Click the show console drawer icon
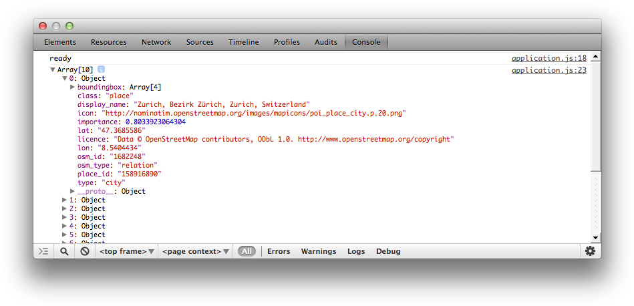 coord(43,251)
